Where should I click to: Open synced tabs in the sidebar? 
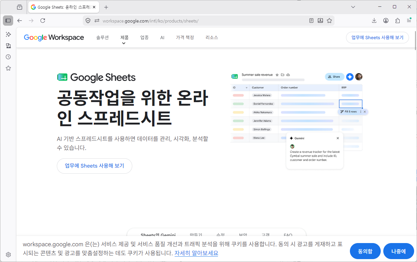click(x=8, y=46)
